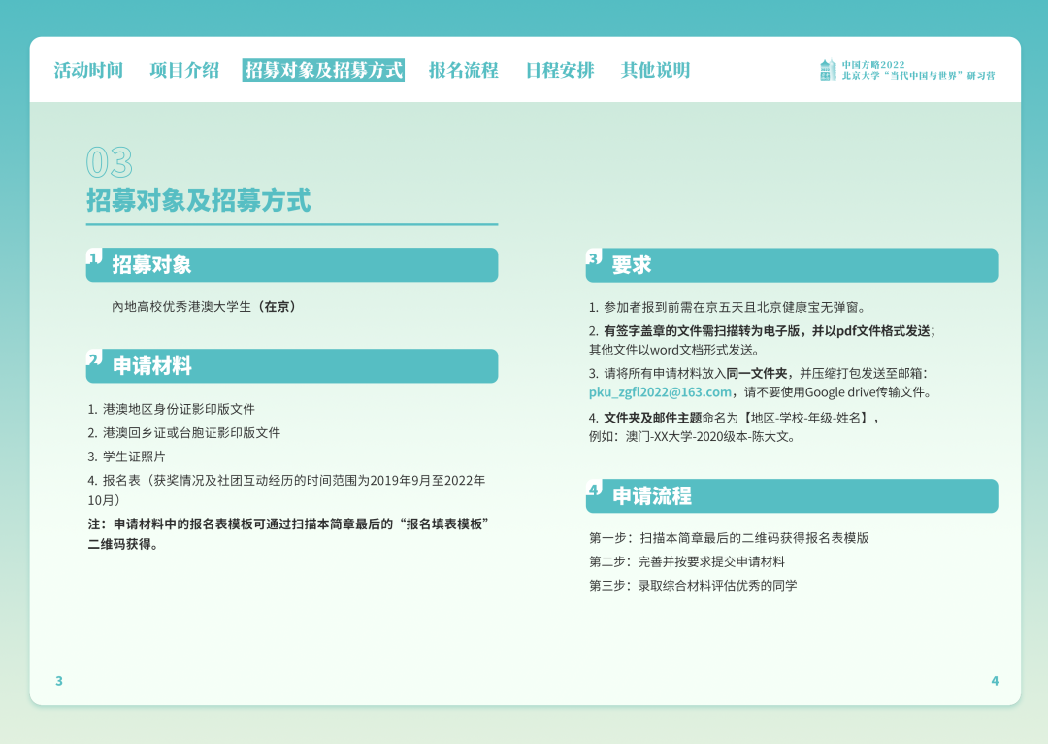Click the number 4 badge beside 申请流程

(x=593, y=490)
